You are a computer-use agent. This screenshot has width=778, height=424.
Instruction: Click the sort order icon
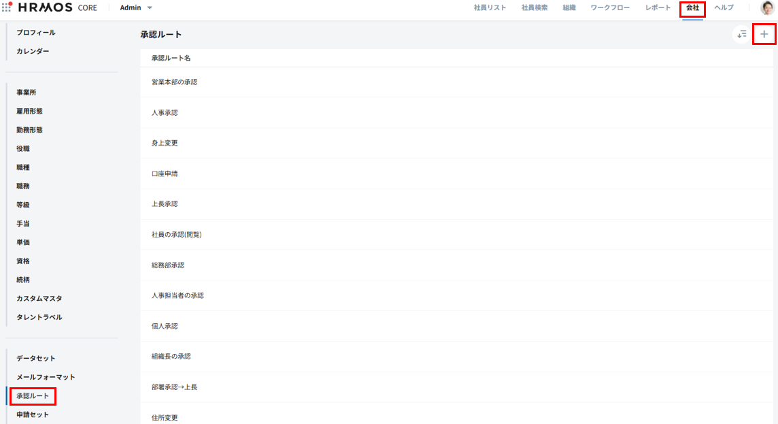coord(741,34)
